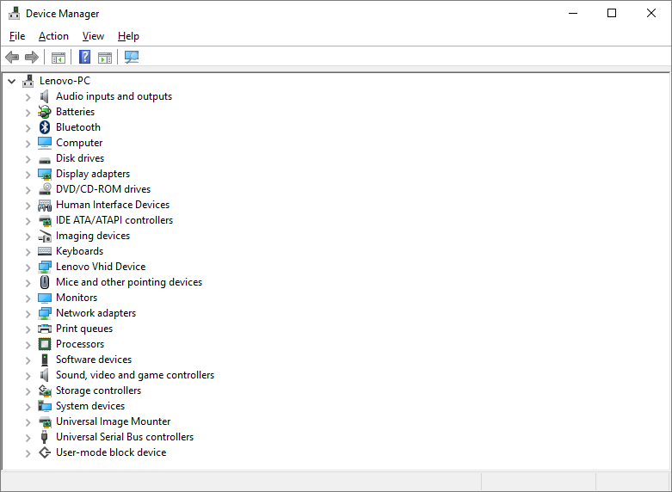Expand the Display adapters node
This screenshot has width=672, height=492.
pyautogui.click(x=28, y=175)
